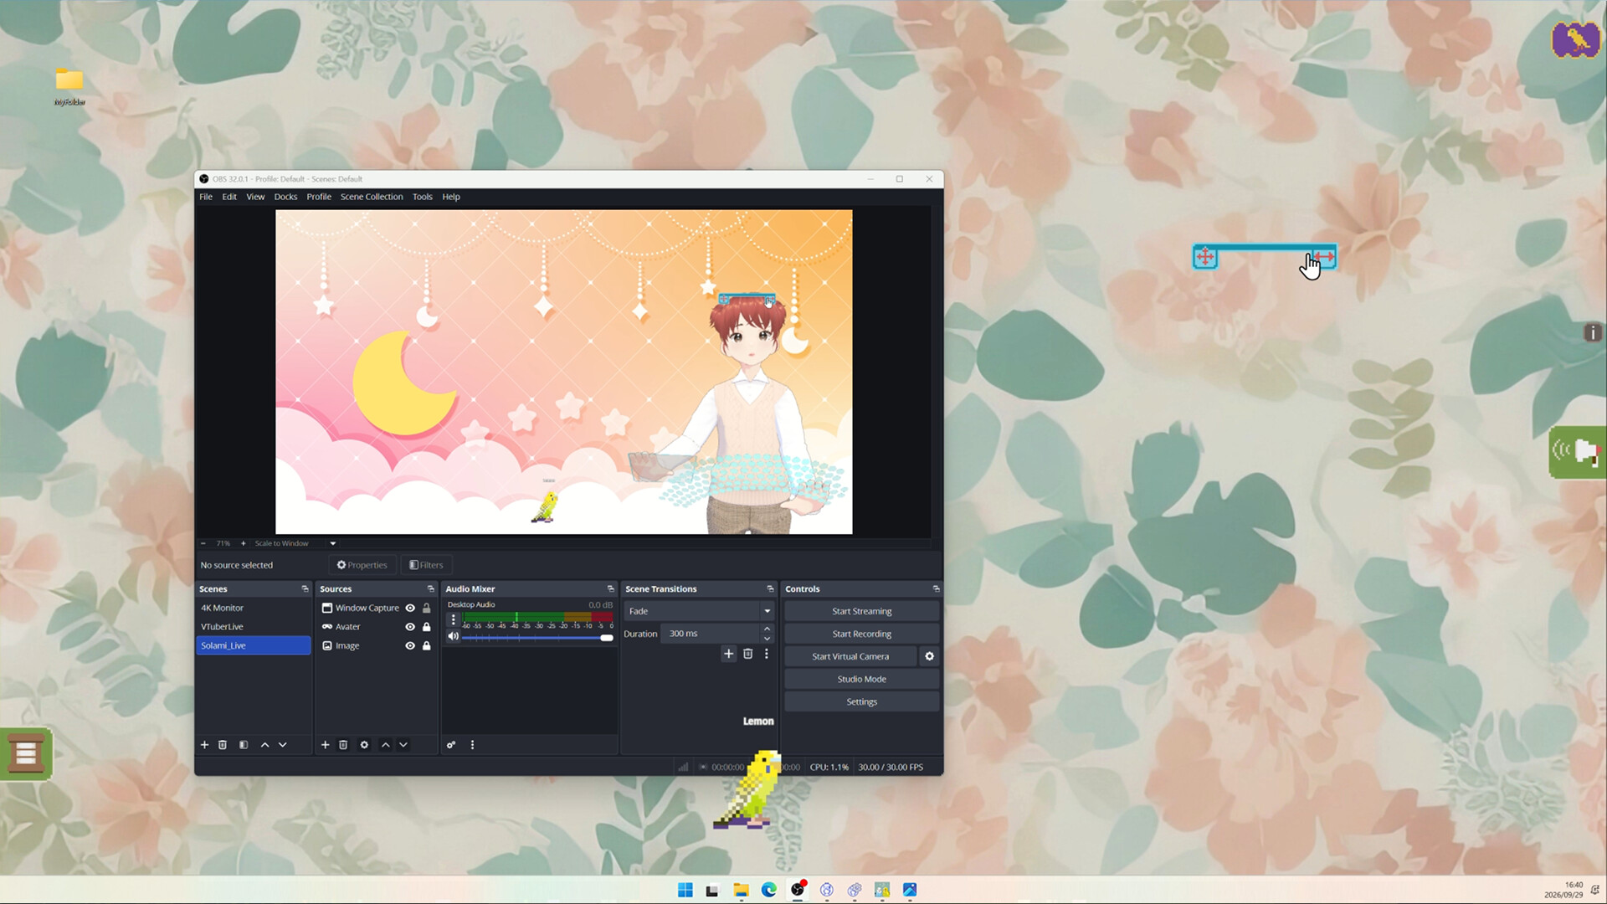The height and width of the screenshot is (904, 1607).
Task: Remove scene transition trash icon
Action: click(748, 654)
